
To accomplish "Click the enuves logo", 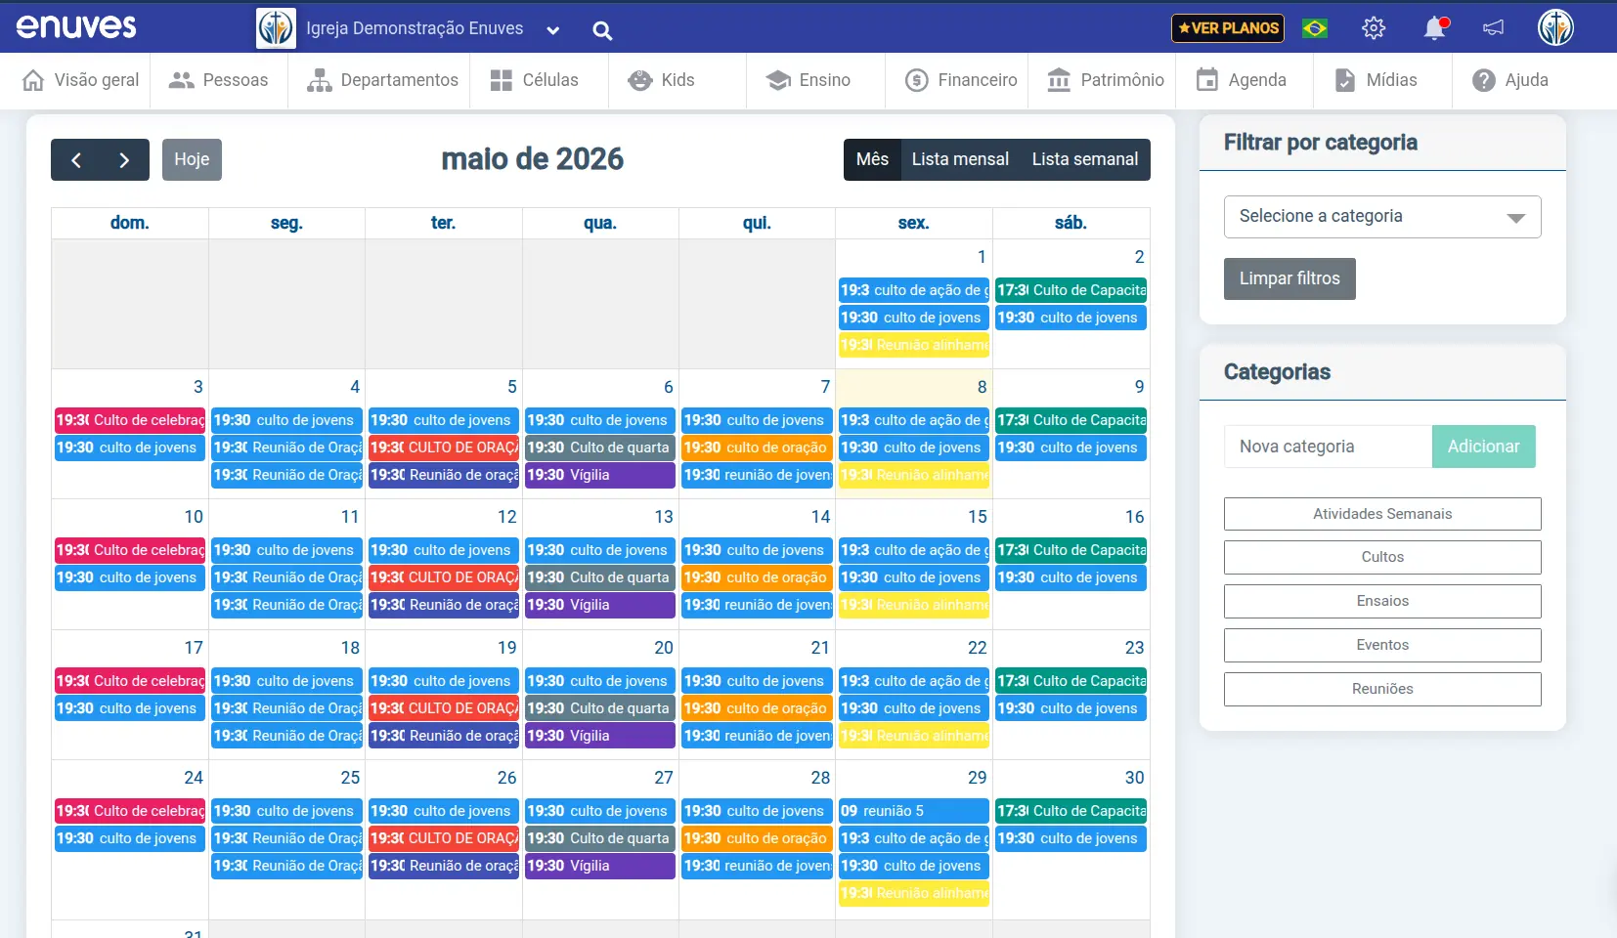I will tap(76, 27).
